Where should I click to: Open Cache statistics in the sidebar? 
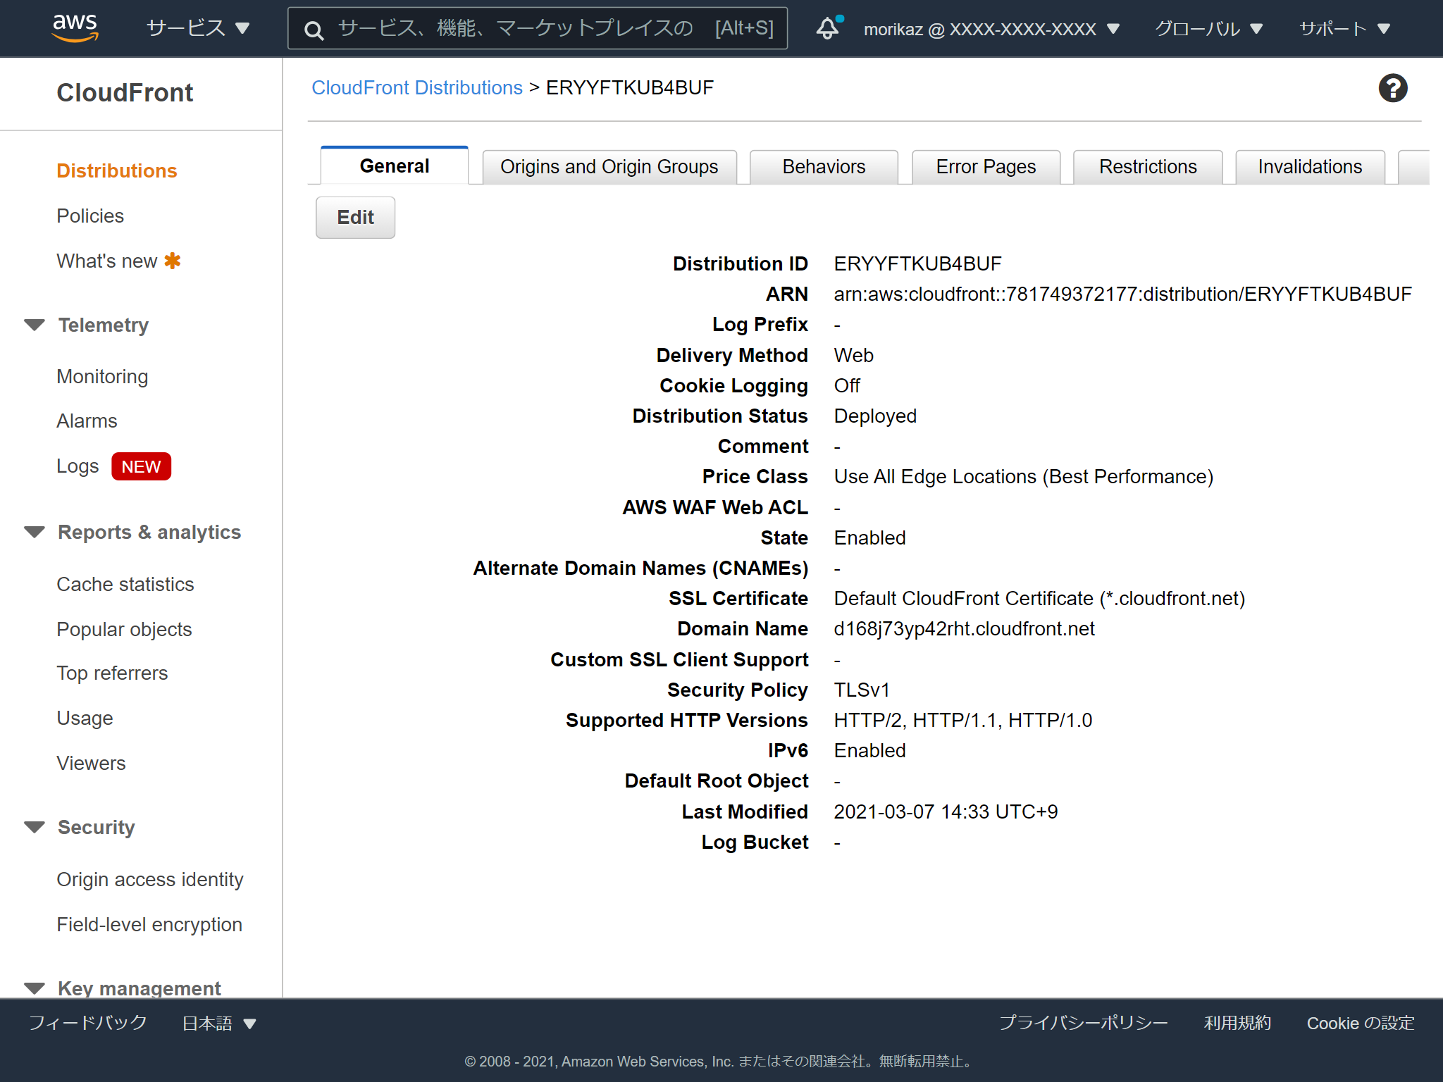point(125,584)
